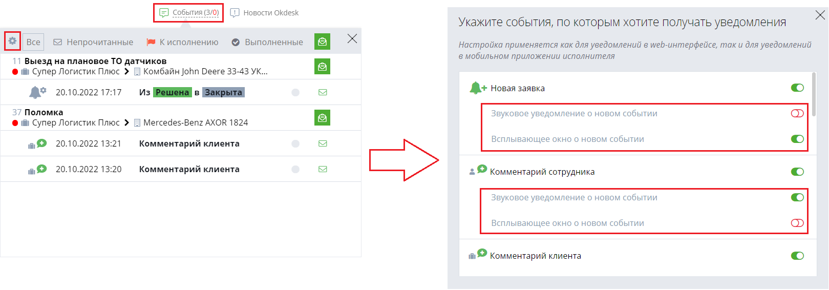The height and width of the screenshot is (290, 829).
Task: Click envelope icon for 13:20 client comment
Action: click(323, 169)
